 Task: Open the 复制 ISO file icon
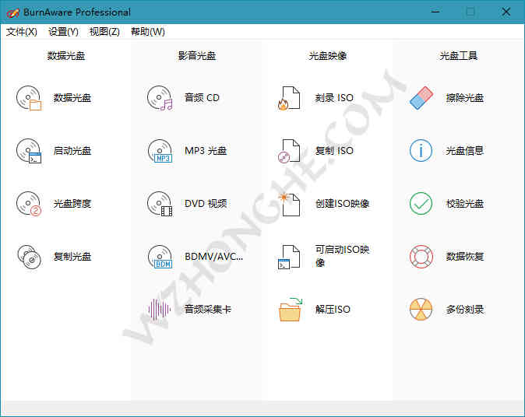tap(289, 151)
